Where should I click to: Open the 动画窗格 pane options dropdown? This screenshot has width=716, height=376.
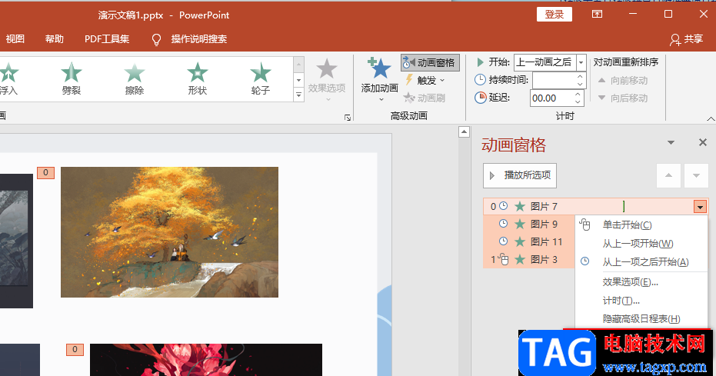click(x=671, y=143)
